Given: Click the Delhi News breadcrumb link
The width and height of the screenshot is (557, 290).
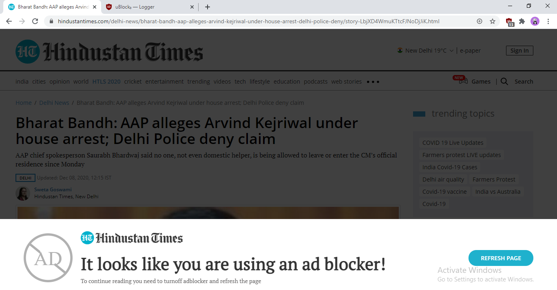Looking at the screenshot, I should point(54,103).
